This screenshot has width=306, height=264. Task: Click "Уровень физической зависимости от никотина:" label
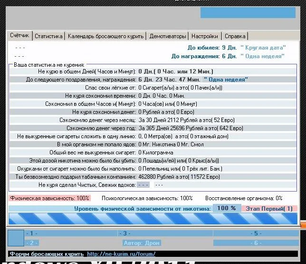click(143, 209)
